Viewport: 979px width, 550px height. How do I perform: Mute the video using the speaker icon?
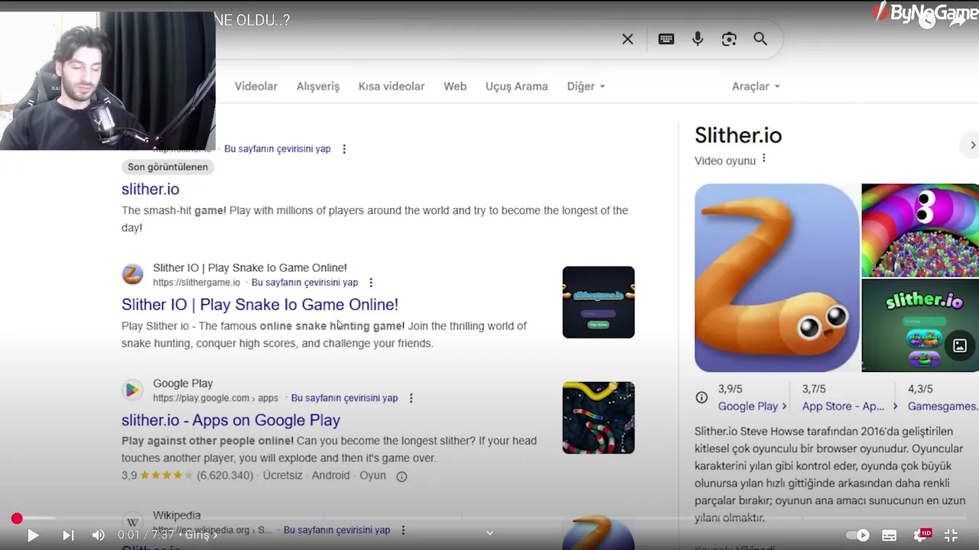99,535
